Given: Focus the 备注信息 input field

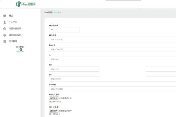Looking at the screenshot, I should point(112,40).
